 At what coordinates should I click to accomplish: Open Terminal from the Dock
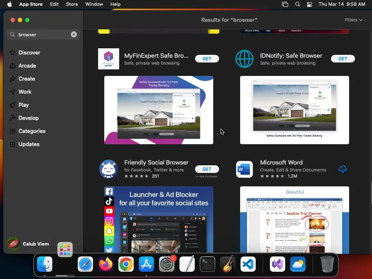(207, 264)
